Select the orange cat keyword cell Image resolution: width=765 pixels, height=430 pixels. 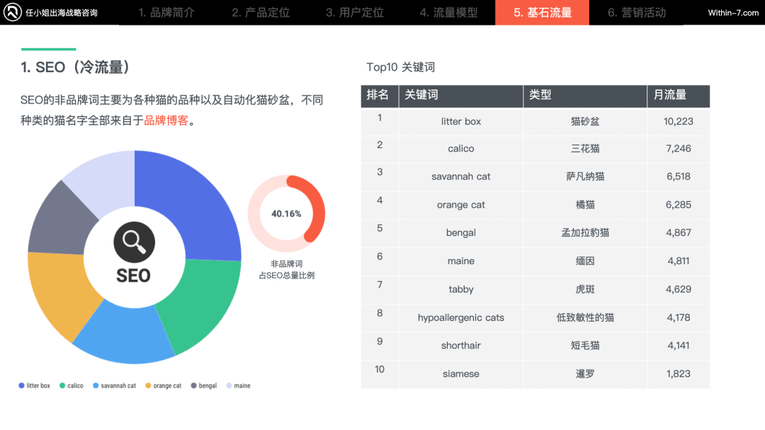click(x=461, y=205)
